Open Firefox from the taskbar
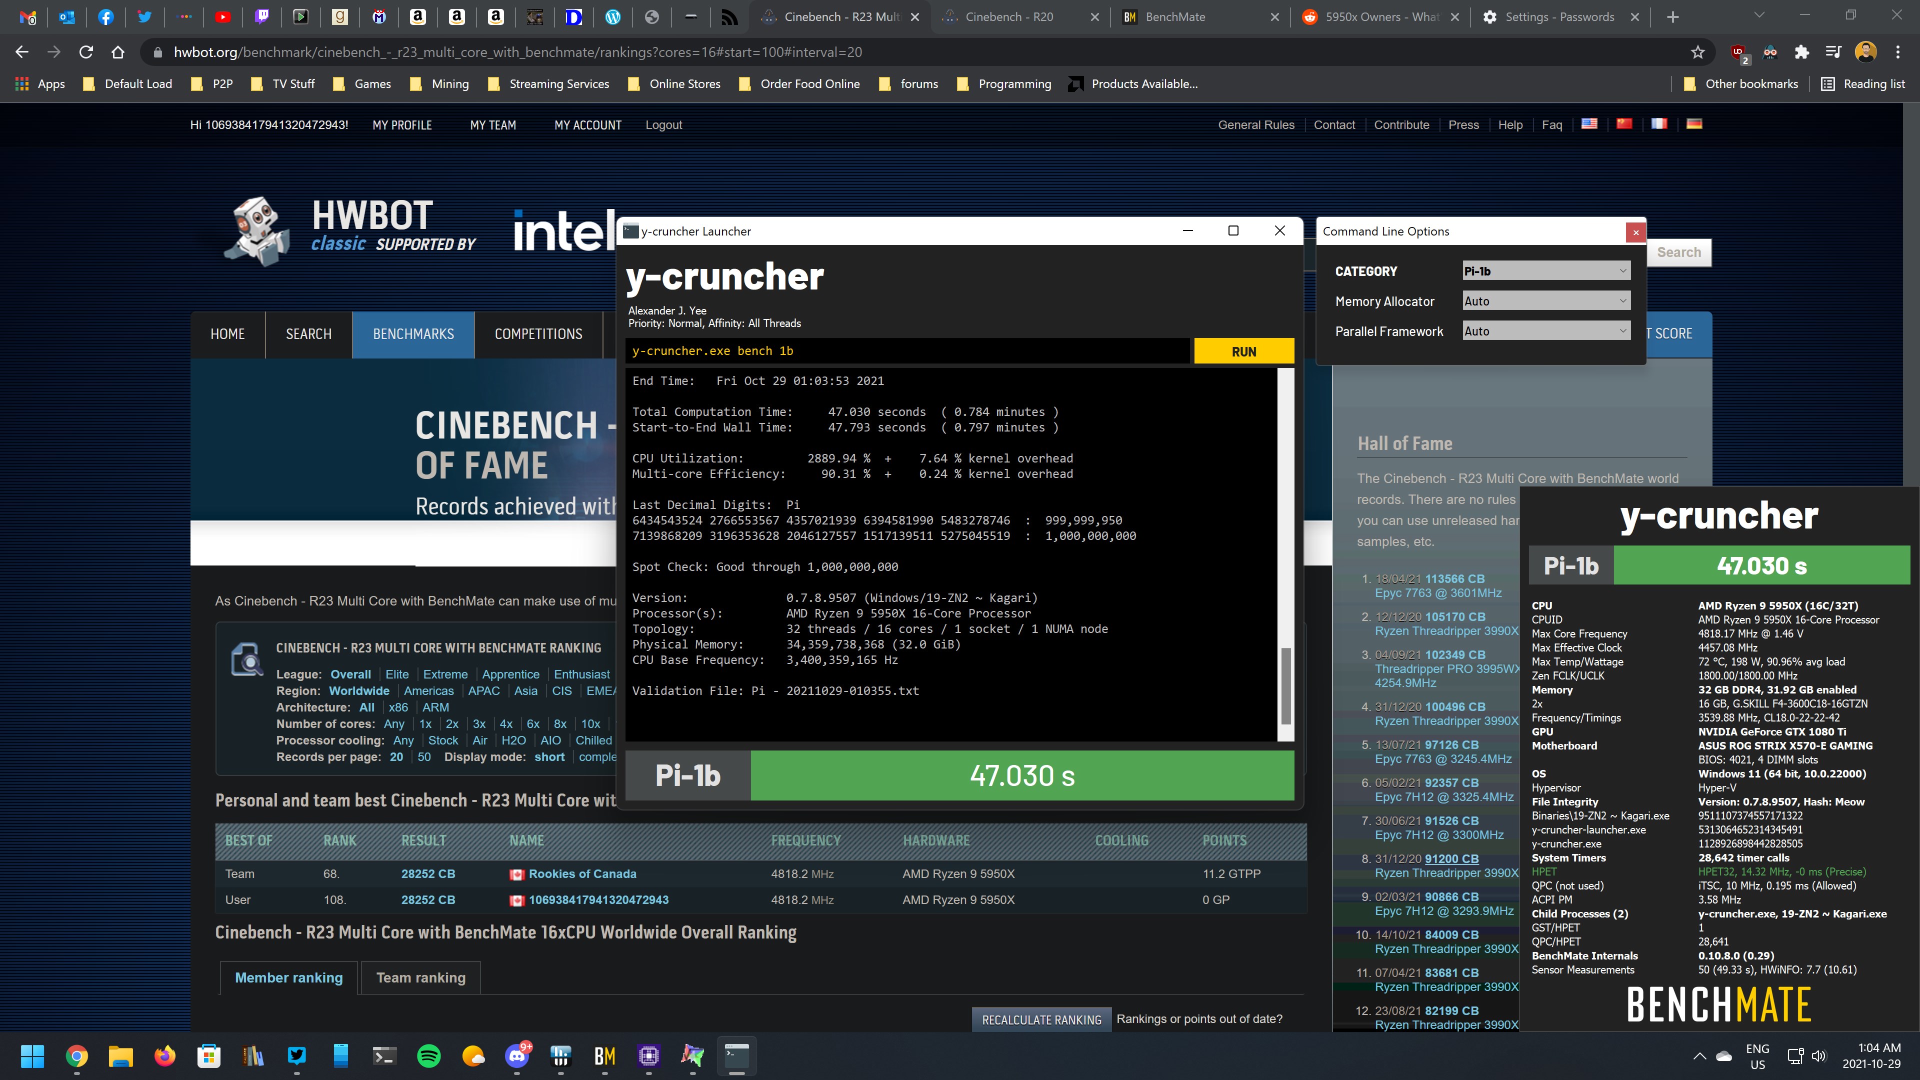The height and width of the screenshot is (1080, 1920). click(x=164, y=1055)
